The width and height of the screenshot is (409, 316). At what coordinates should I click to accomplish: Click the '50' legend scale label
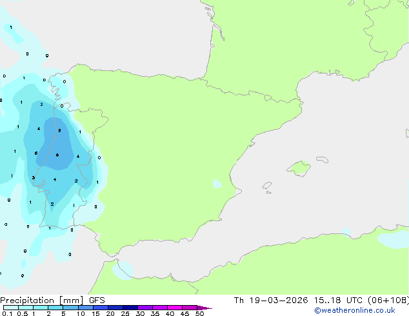point(199,313)
